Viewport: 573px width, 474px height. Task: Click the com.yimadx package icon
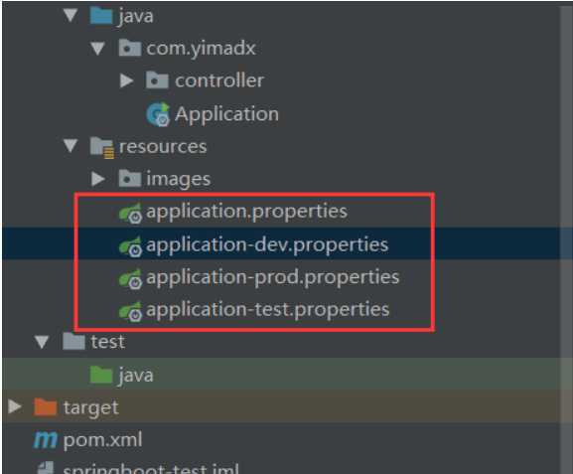130,48
